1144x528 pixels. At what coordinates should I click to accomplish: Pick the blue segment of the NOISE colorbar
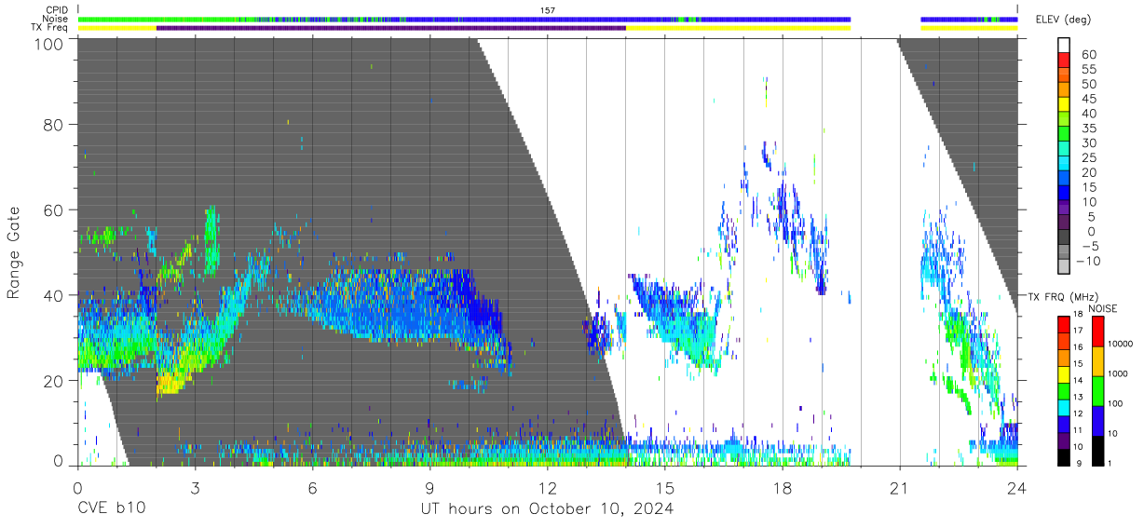pos(1098,421)
